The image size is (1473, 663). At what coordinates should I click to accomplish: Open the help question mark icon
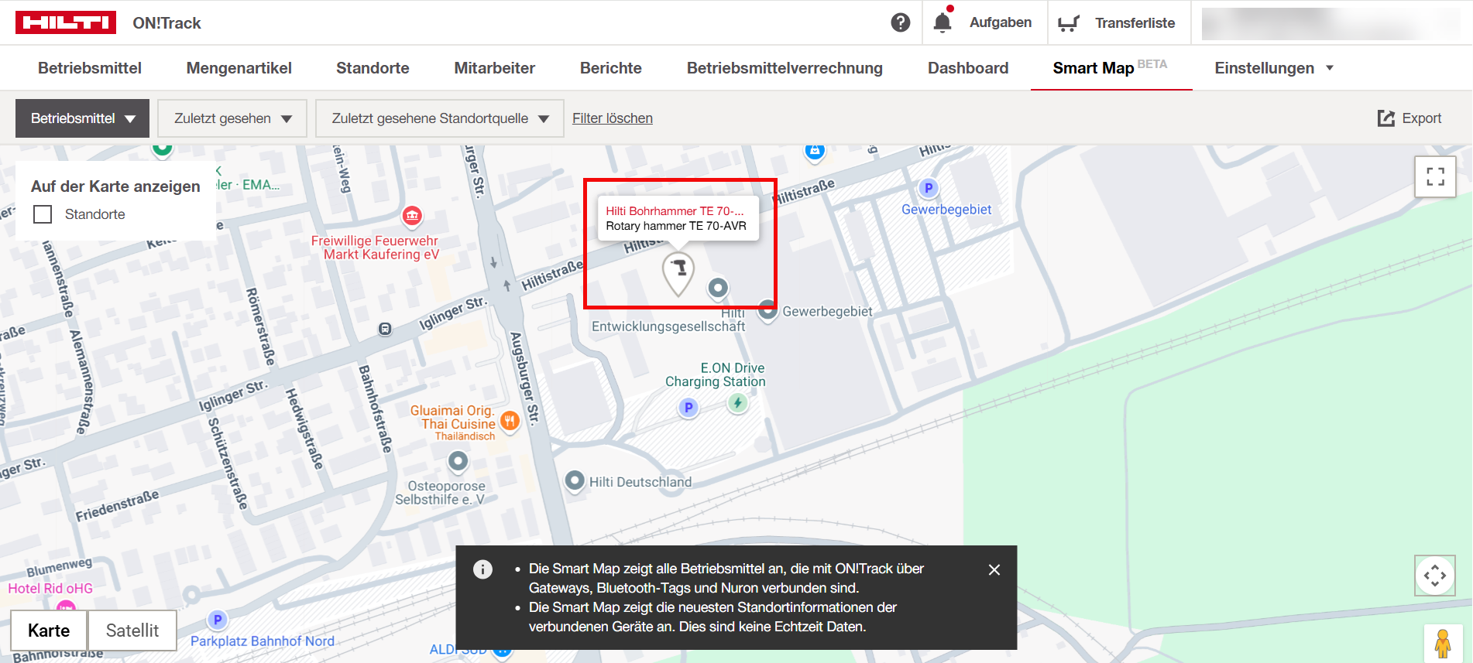(x=900, y=22)
